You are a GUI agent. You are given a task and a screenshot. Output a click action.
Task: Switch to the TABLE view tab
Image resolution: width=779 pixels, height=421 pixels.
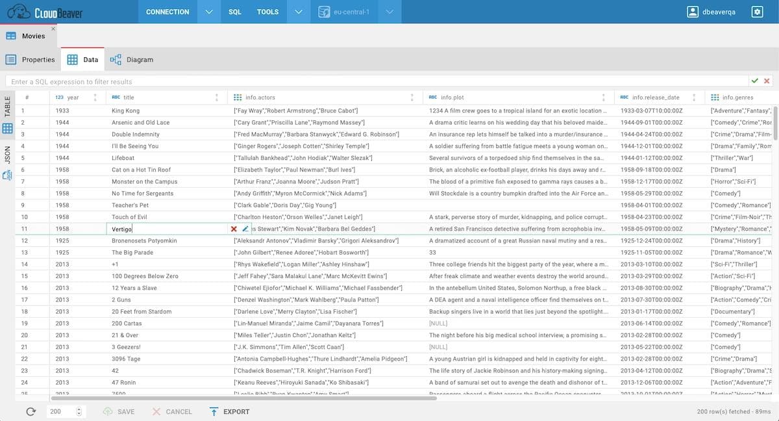click(x=8, y=106)
